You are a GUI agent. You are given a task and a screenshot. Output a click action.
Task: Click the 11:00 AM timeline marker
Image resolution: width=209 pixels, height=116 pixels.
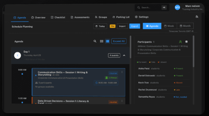[22, 102]
